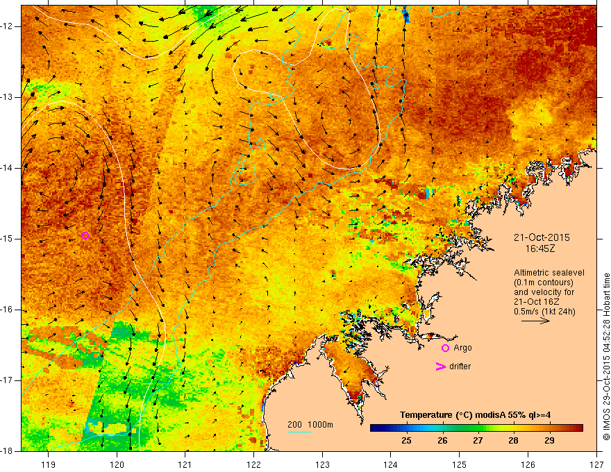The width and height of the screenshot is (611, 472).
Task: Click the 25 value on temperature scale
Action: pyautogui.click(x=406, y=441)
